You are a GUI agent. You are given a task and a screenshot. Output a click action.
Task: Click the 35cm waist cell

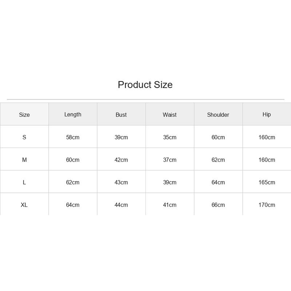(170, 137)
